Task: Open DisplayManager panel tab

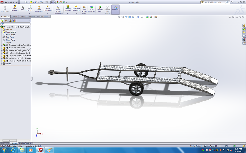Action: coord(14,21)
